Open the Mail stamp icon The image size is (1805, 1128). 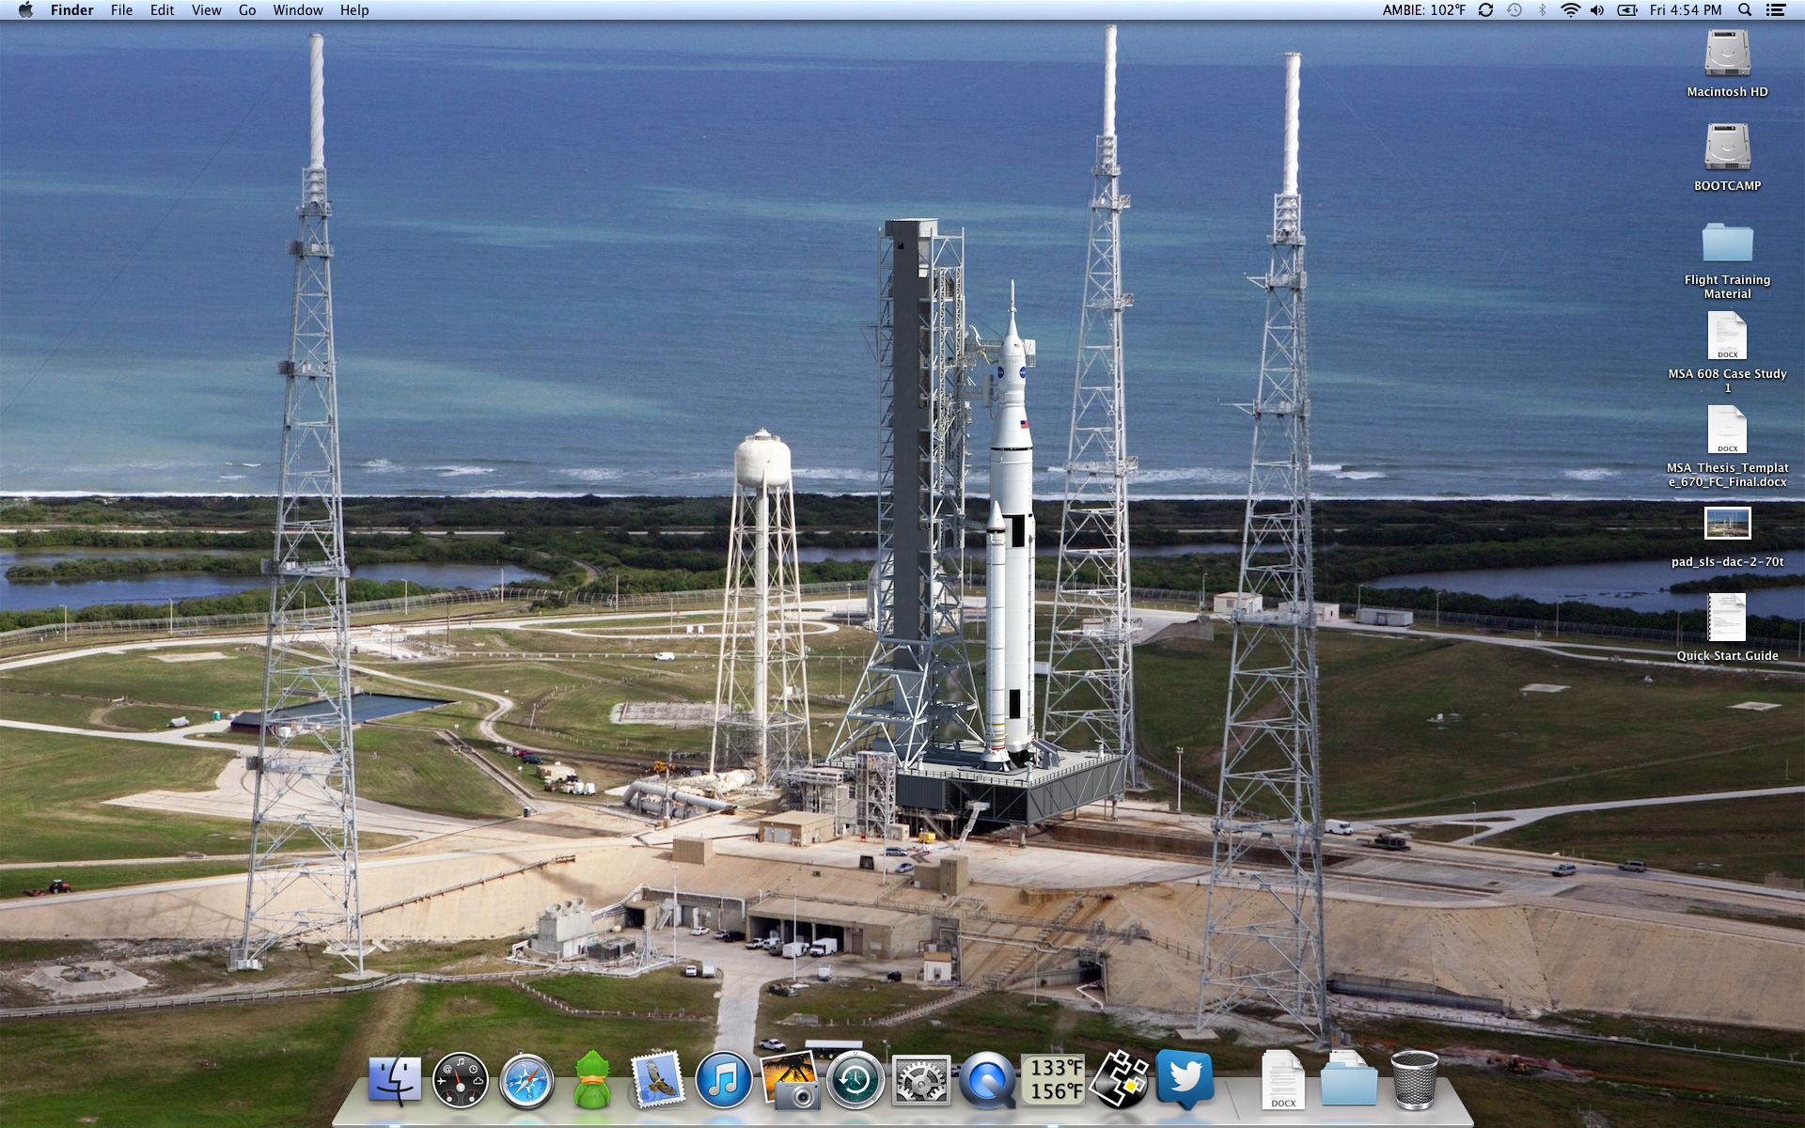[x=657, y=1081]
